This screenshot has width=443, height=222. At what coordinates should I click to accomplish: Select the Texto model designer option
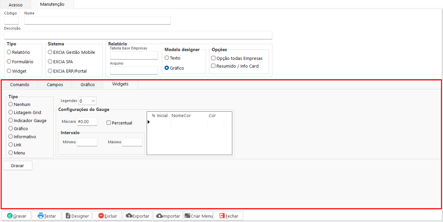(167, 58)
